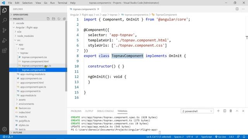Click the VS Code logo in title bar
Viewport: 248px width, 139px height.
point(3,3)
